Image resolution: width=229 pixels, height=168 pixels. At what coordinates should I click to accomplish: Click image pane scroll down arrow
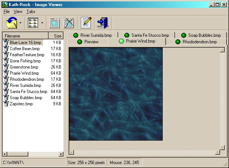222,147
